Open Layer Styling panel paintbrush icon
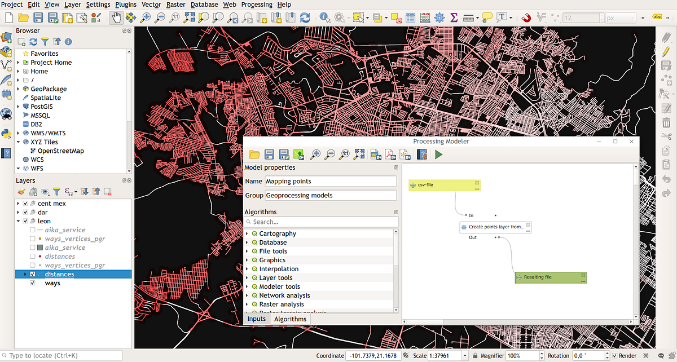677x362 pixels. click(21, 192)
